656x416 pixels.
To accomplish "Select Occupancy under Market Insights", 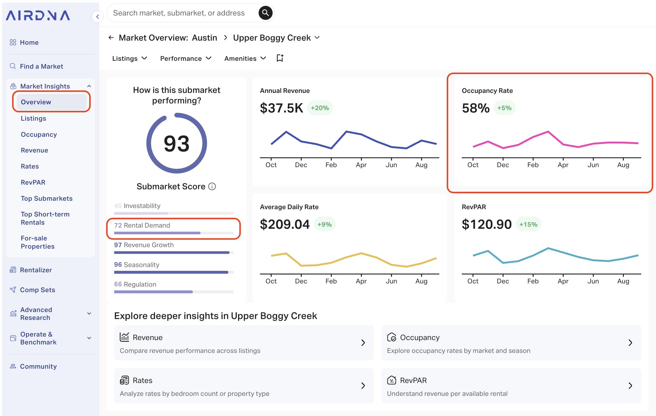I will coord(39,134).
